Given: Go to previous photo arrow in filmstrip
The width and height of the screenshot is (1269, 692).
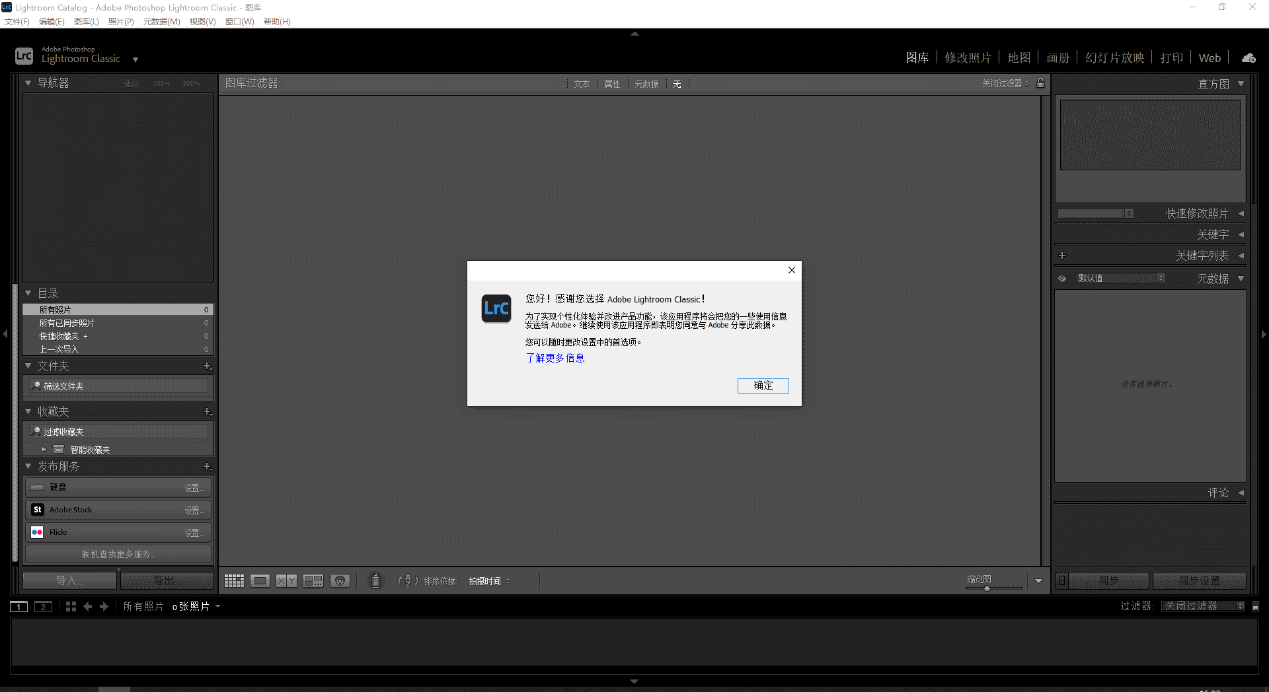Looking at the screenshot, I should click(88, 606).
